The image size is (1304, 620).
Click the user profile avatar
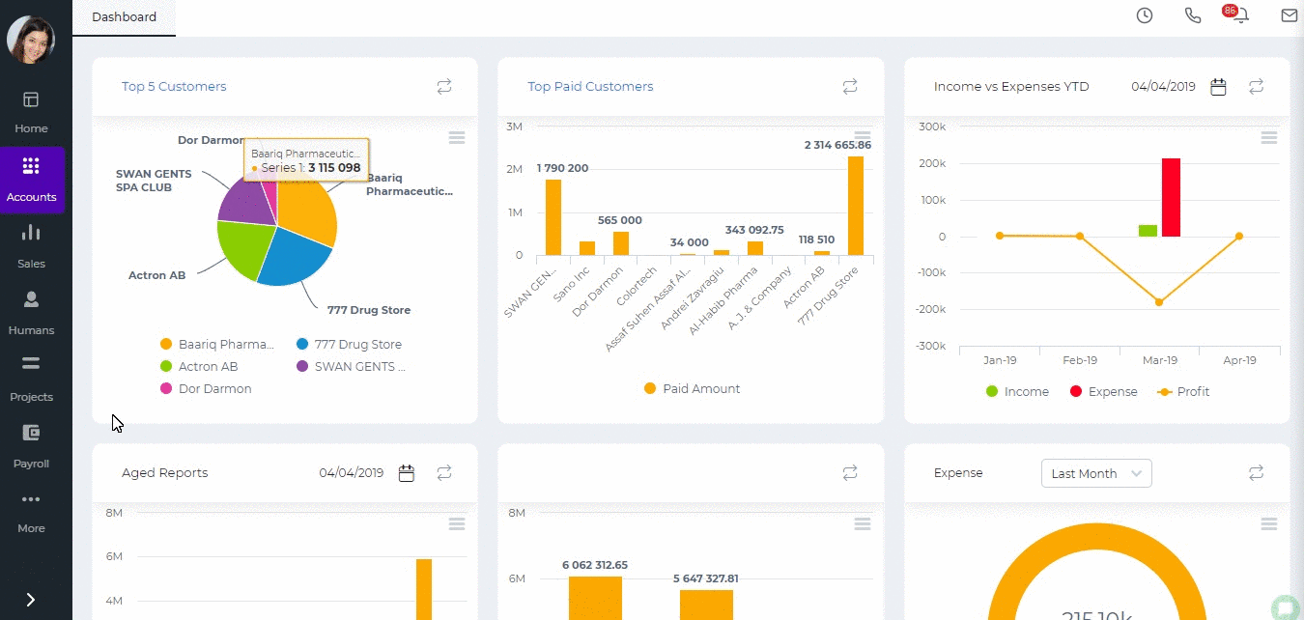(x=31, y=40)
